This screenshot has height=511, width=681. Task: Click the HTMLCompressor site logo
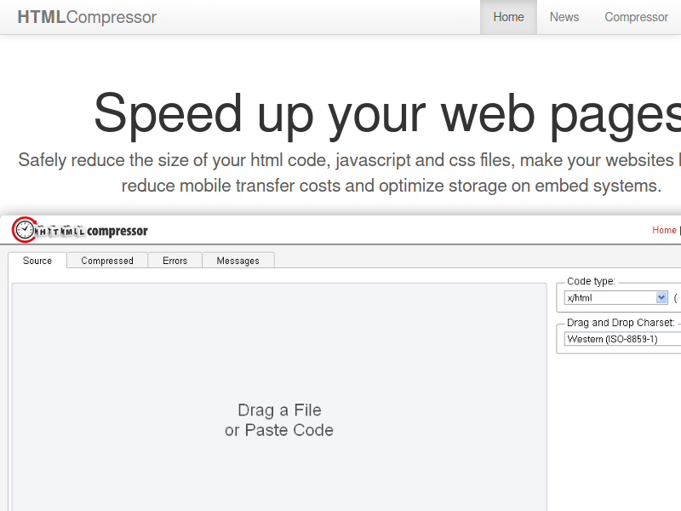point(87,17)
